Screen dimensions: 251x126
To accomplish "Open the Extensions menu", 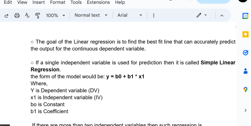I will click(x=98, y=2).
